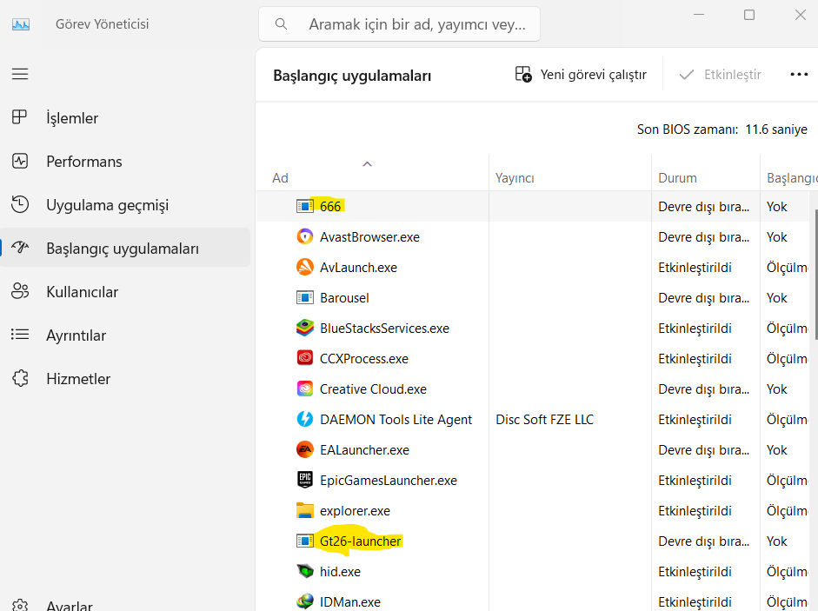Sort by the Yayıncı column header
Screen dimensions: 818x611
click(570, 173)
